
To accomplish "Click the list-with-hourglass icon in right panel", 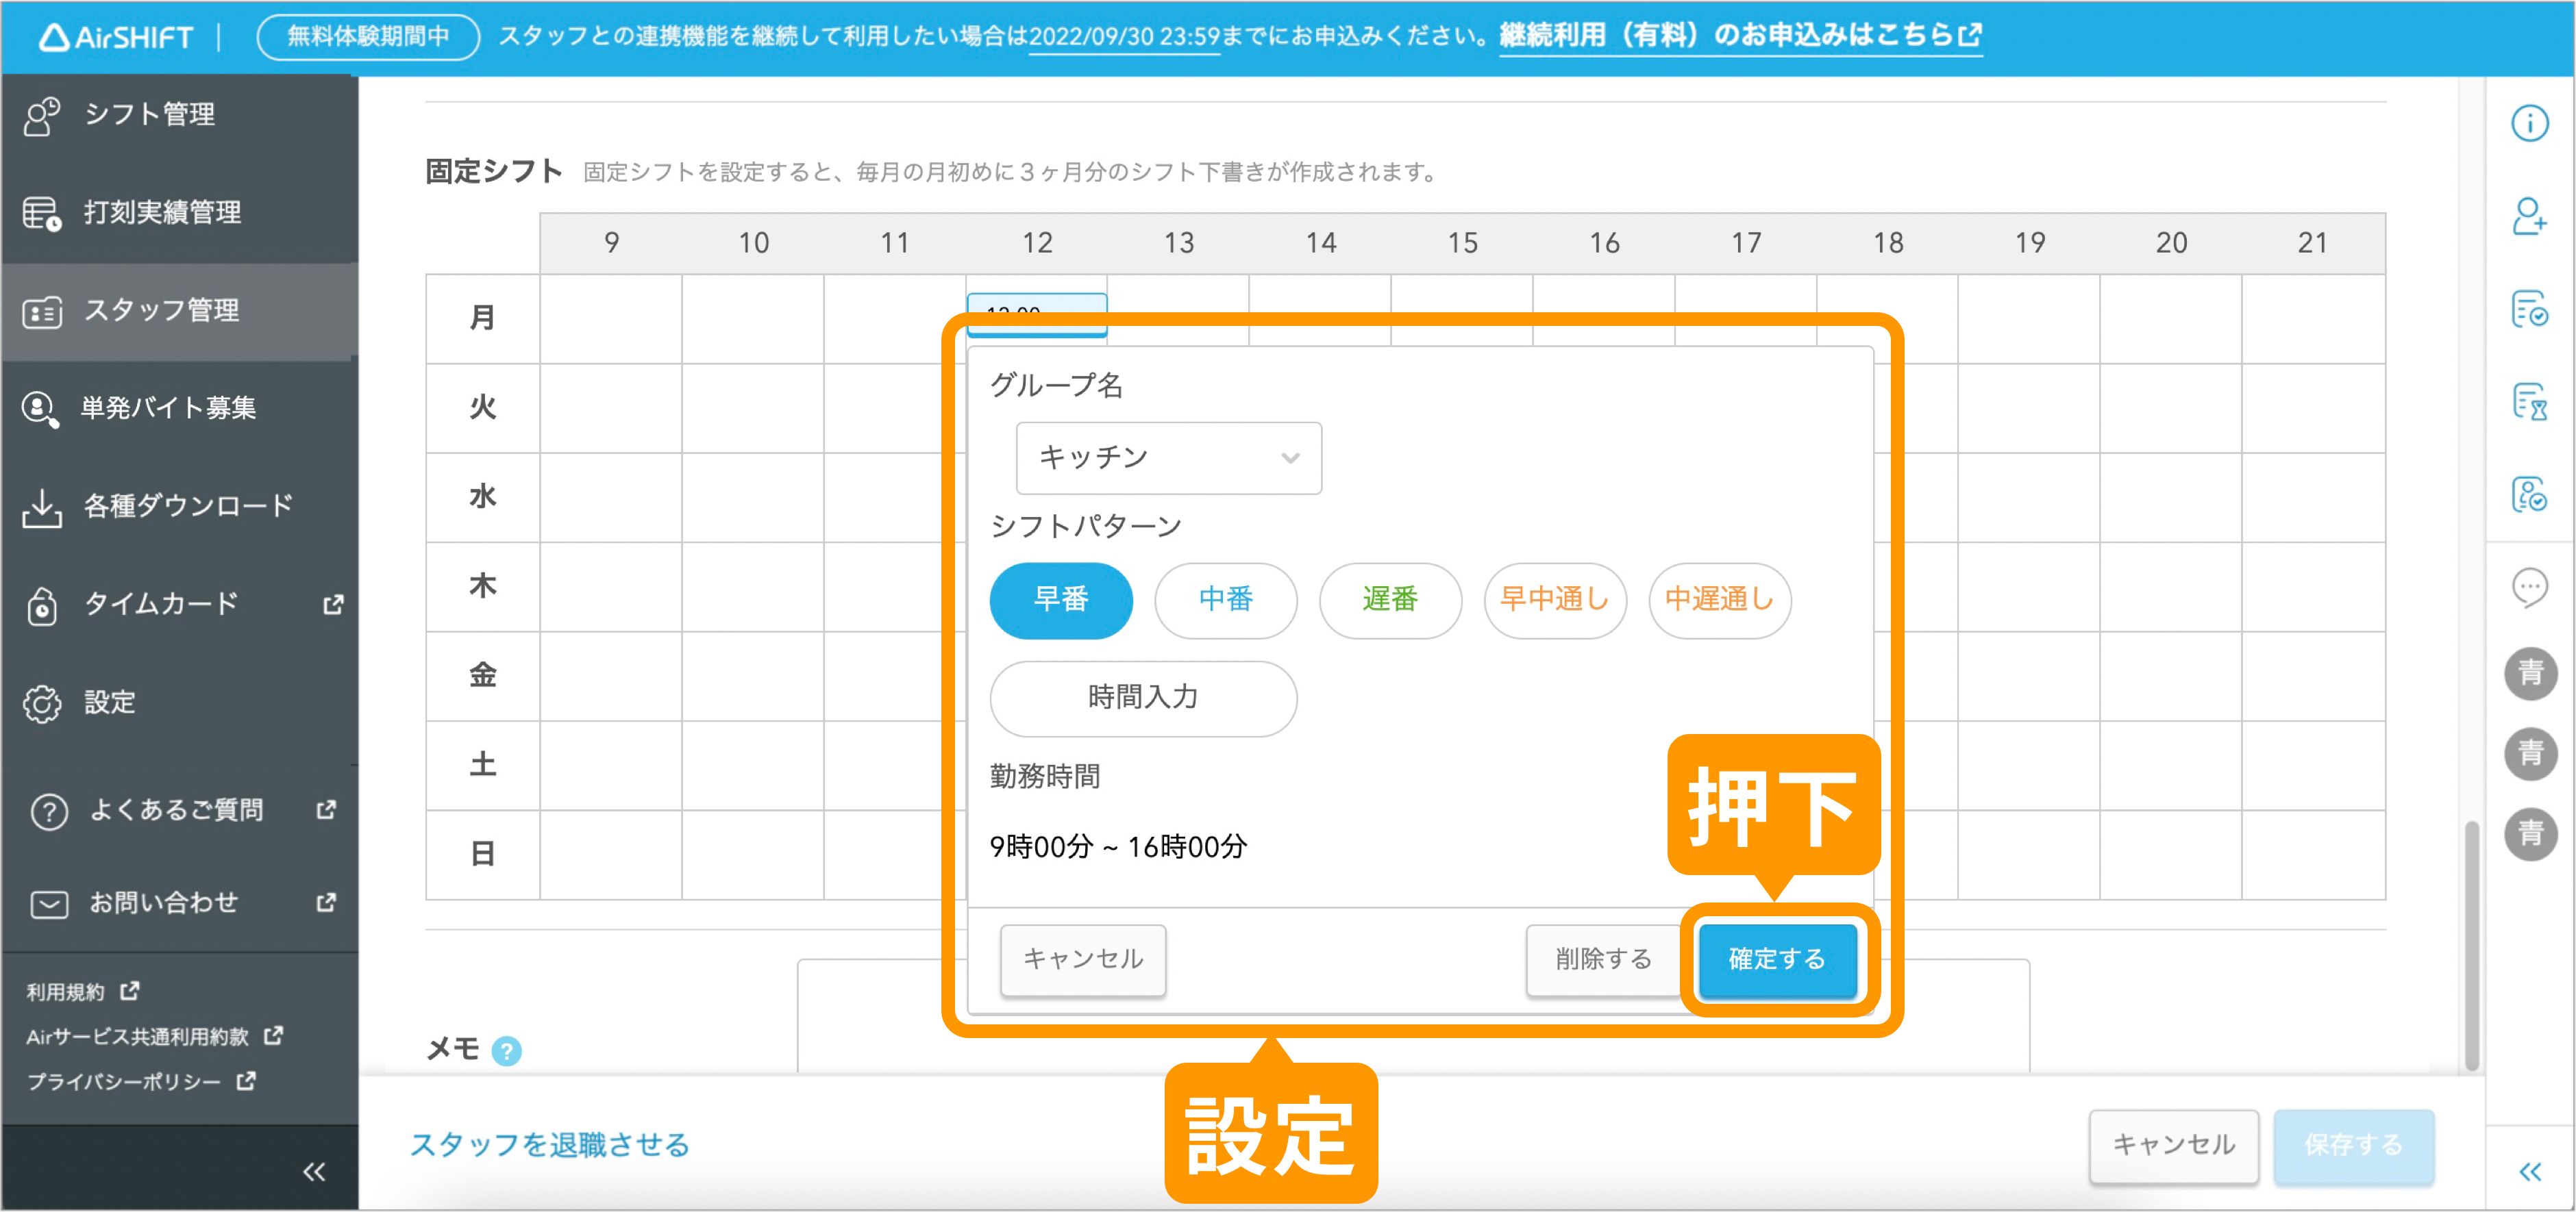I will (2529, 403).
